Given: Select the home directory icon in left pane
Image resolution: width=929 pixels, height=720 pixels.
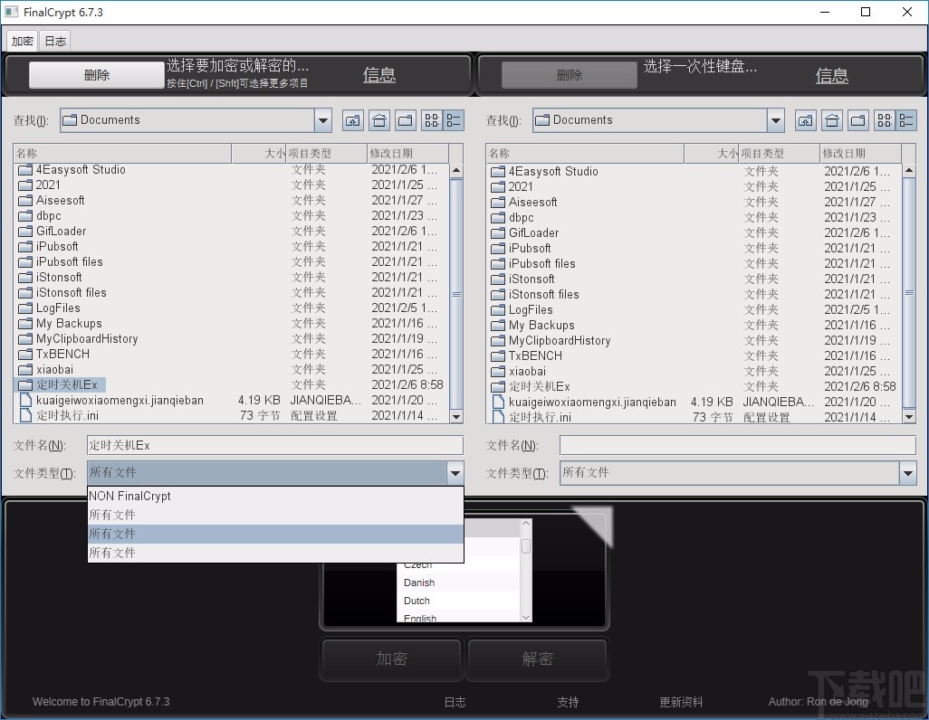Looking at the screenshot, I should point(378,120).
